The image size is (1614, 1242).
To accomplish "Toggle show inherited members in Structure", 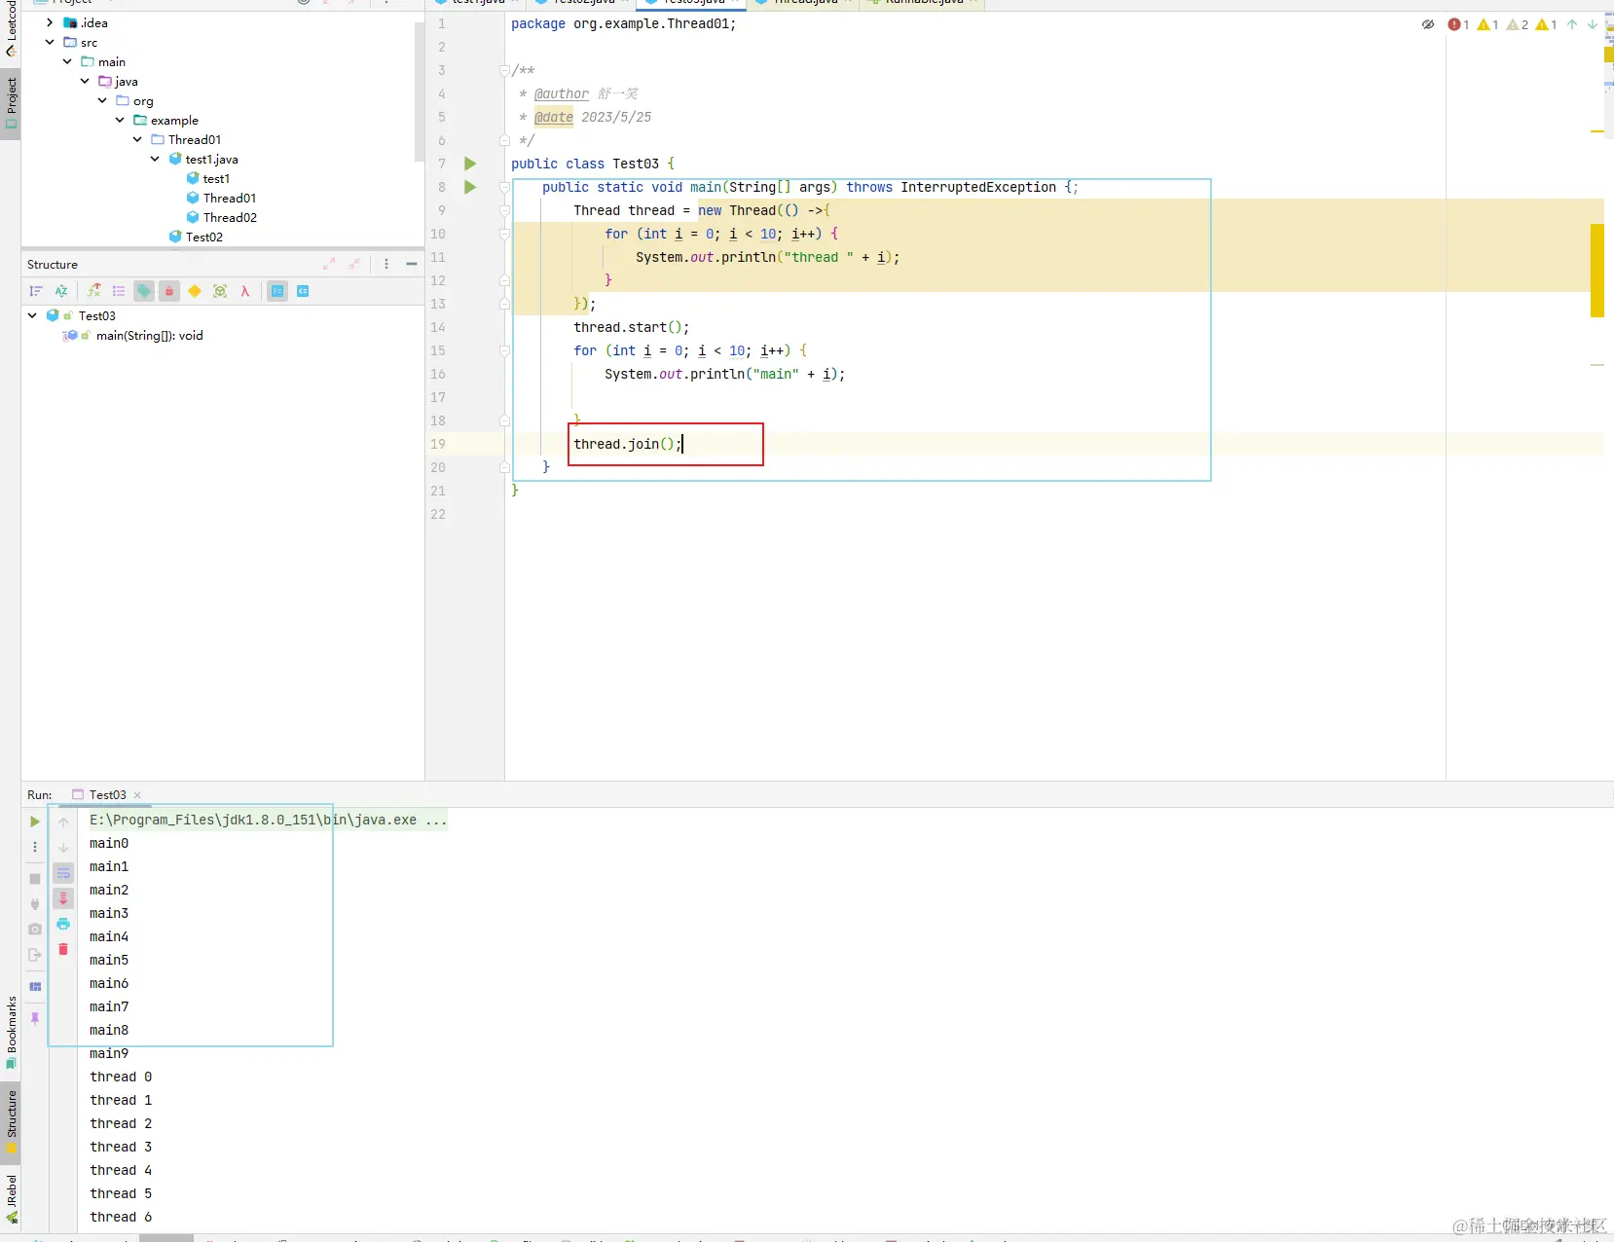I will click(93, 291).
